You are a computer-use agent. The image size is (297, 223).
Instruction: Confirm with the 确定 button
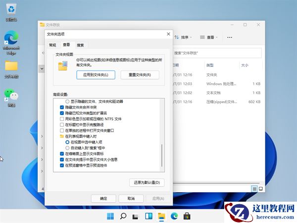tap(103, 199)
